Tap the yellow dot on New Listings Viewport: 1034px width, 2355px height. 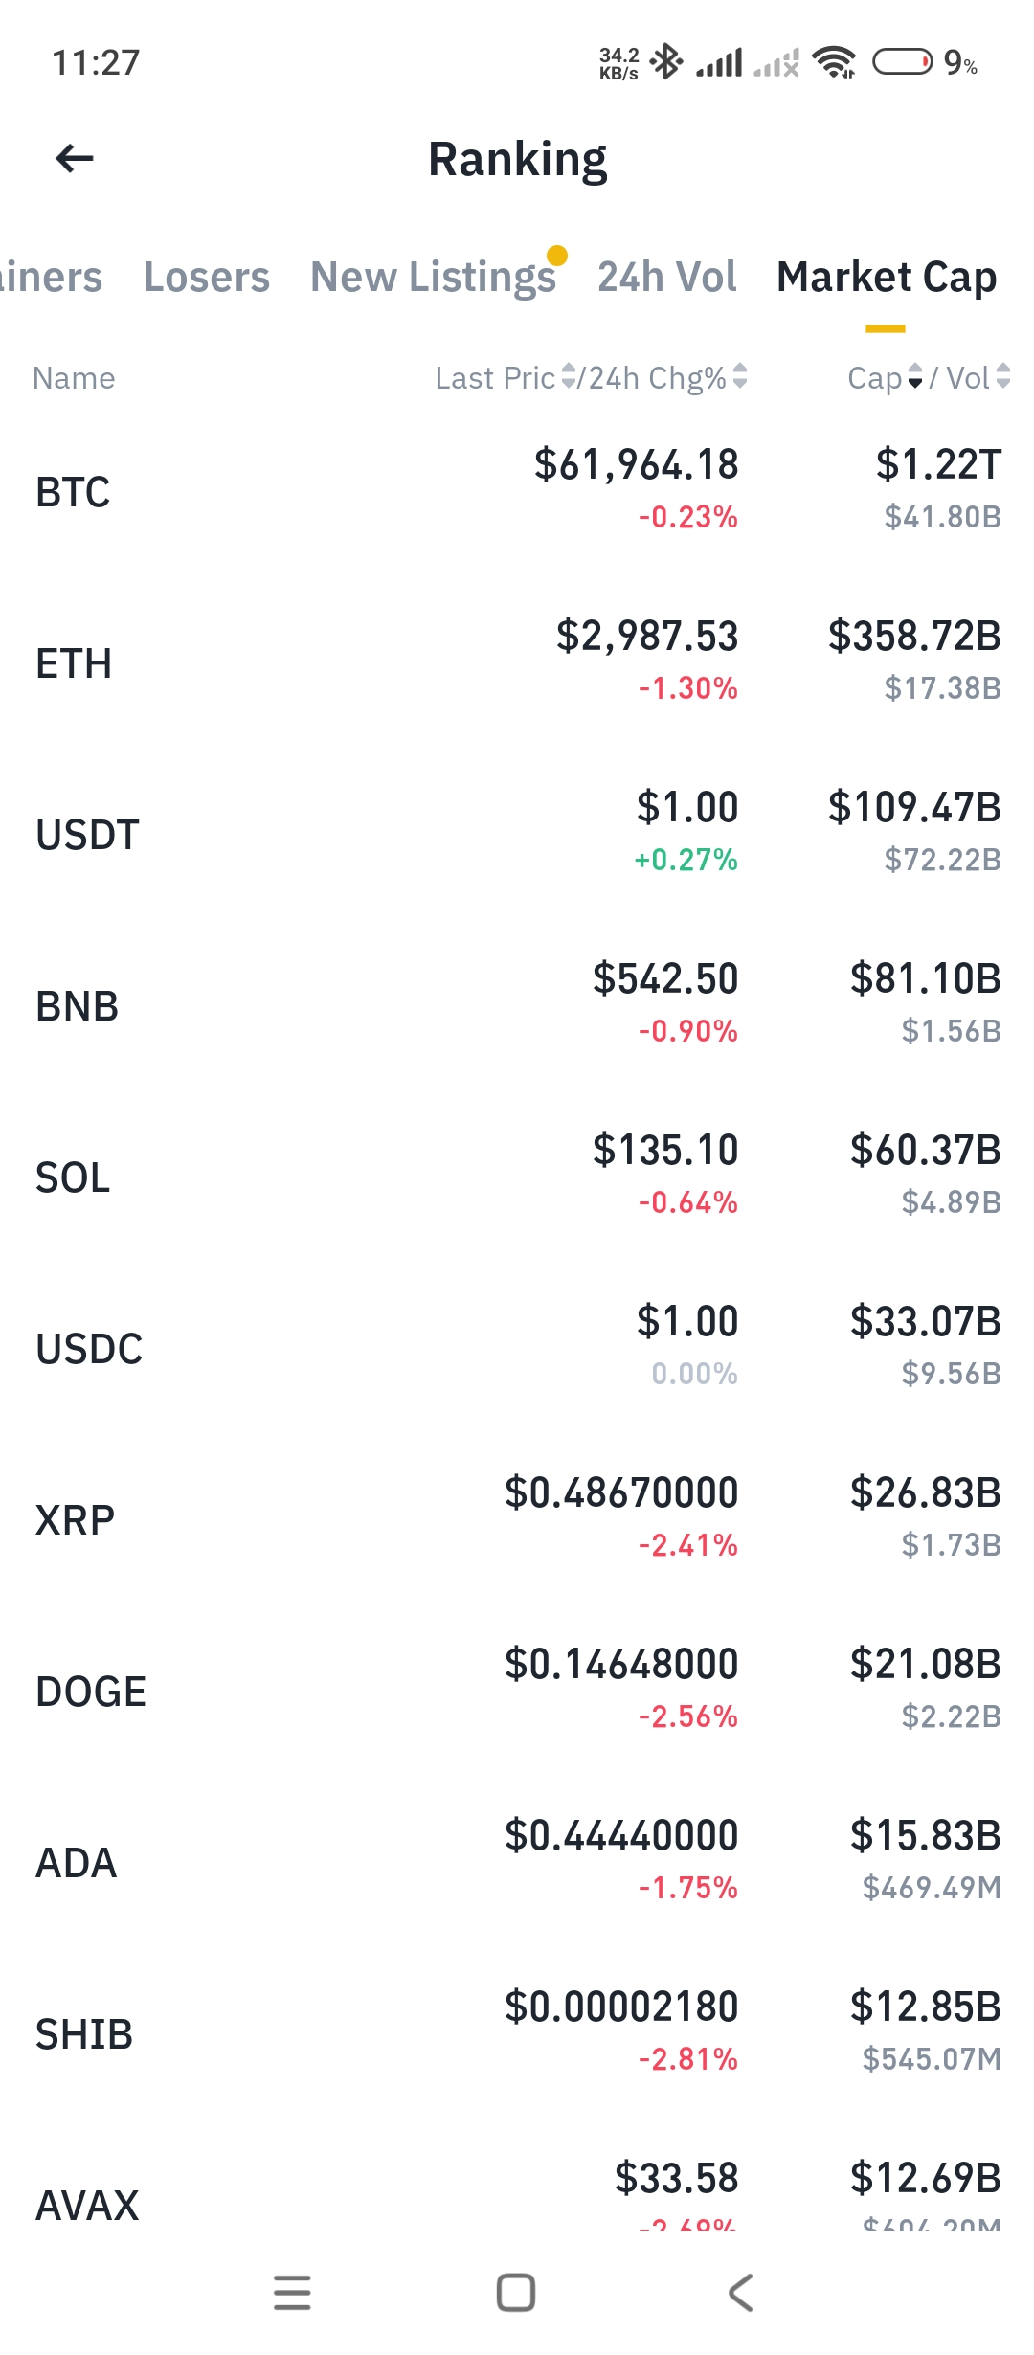(557, 256)
